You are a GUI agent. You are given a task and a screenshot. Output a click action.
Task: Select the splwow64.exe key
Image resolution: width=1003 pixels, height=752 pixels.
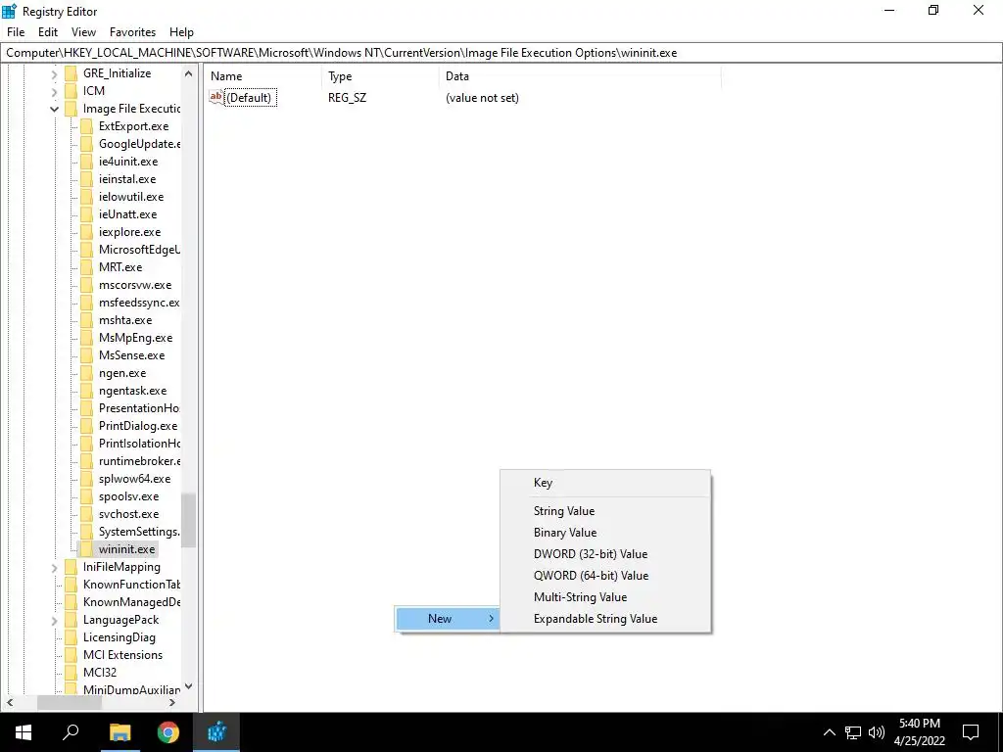click(134, 479)
